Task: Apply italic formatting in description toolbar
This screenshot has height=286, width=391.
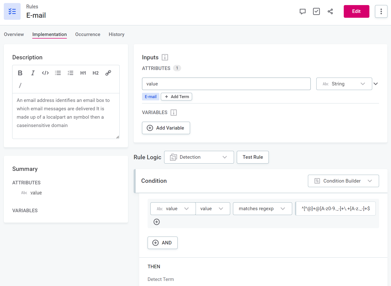Action: pyautogui.click(x=33, y=73)
